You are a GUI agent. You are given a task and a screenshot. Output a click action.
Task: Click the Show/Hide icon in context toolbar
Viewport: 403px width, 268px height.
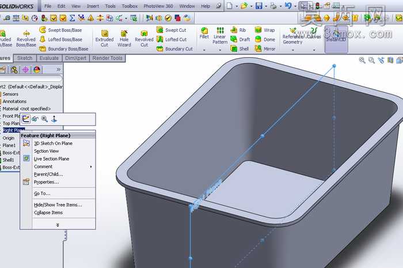35,119
